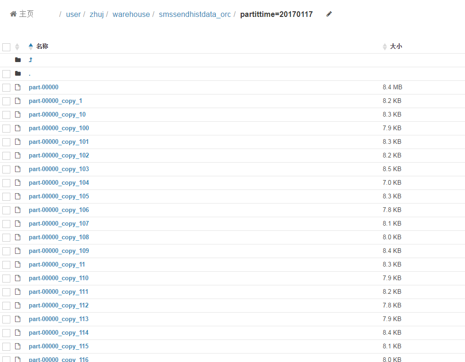Screen dimensions: 465x362
Task: Open file part-00000_copy_10
Action: 57,114
